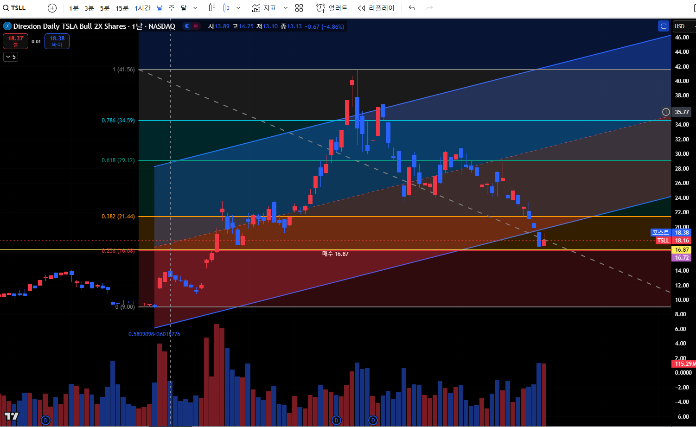
Task: Select the Fibonacci label 0.786 (34.59)
Action: (118, 121)
